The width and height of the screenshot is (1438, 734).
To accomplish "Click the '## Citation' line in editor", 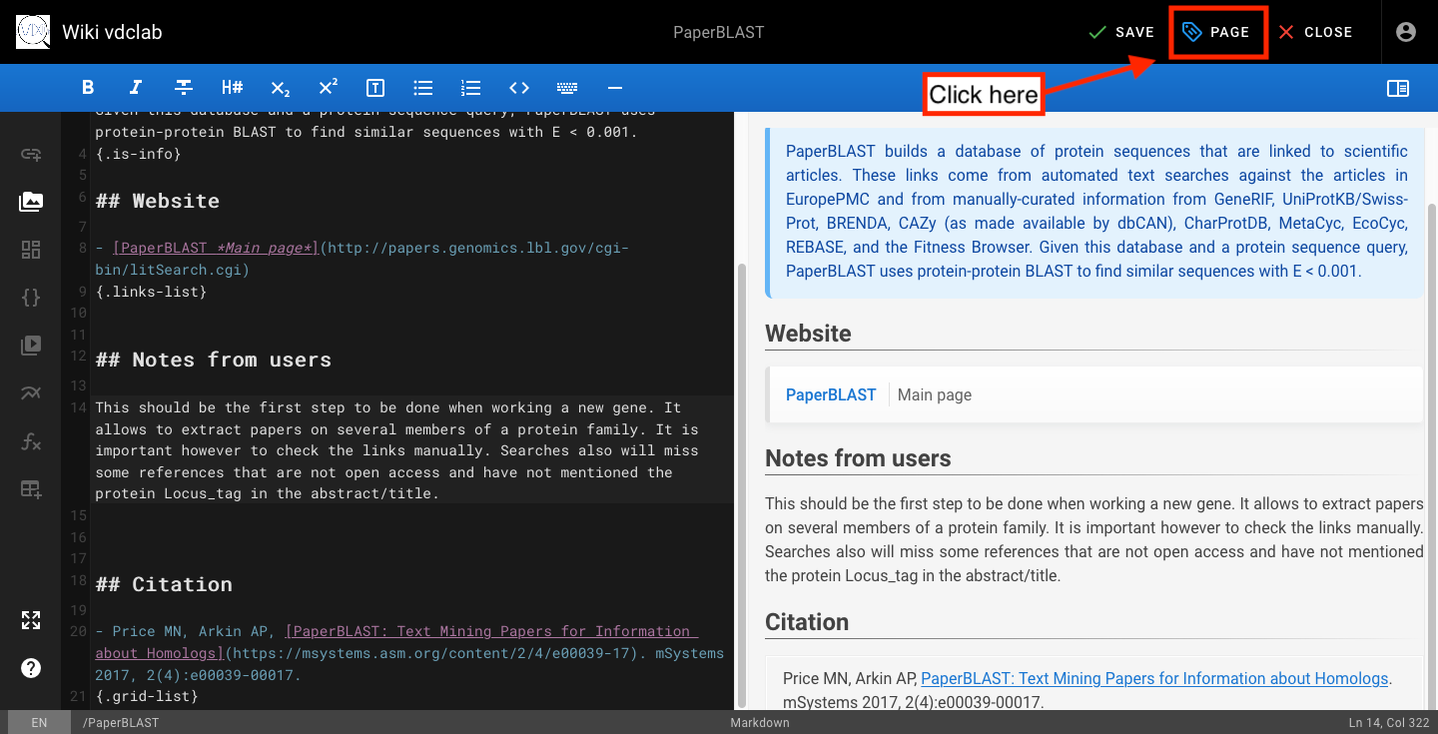I will (x=164, y=584).
